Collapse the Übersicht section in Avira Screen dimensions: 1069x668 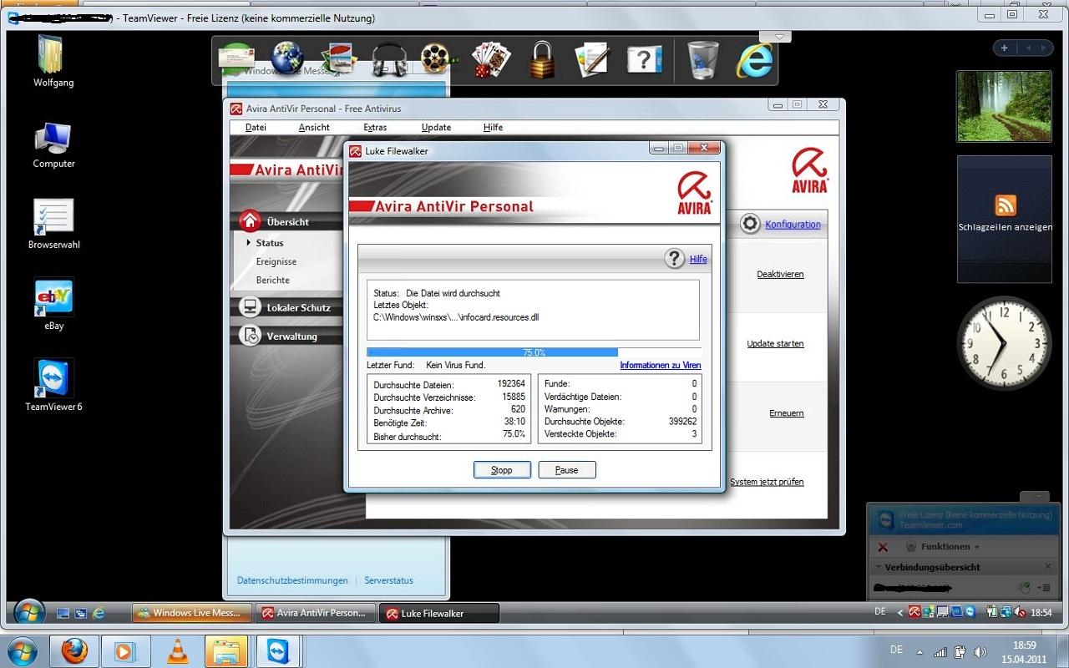[x=289, y=221]
